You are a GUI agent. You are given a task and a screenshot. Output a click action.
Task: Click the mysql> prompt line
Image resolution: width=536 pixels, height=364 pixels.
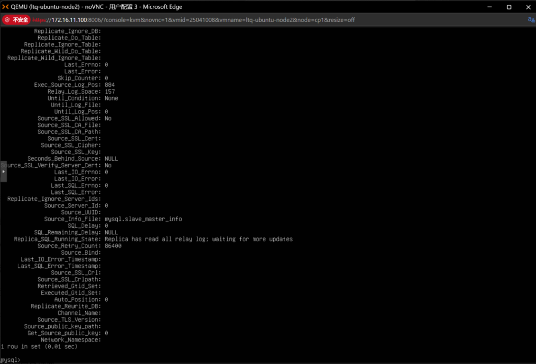(x=10, y=360)
